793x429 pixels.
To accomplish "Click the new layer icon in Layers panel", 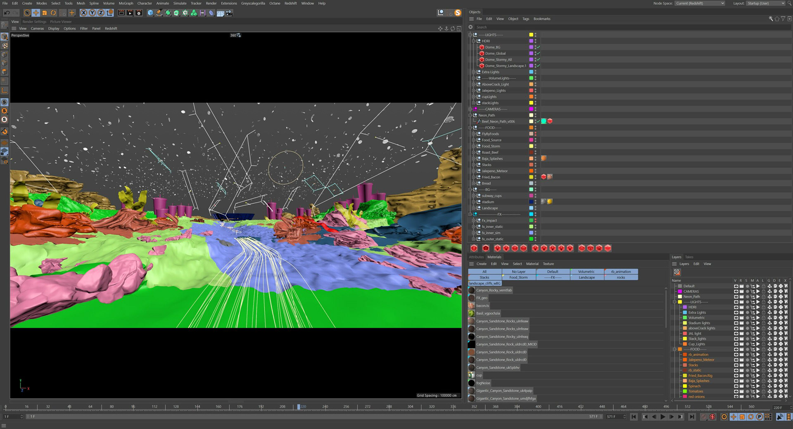I will [x=677, y=272].
